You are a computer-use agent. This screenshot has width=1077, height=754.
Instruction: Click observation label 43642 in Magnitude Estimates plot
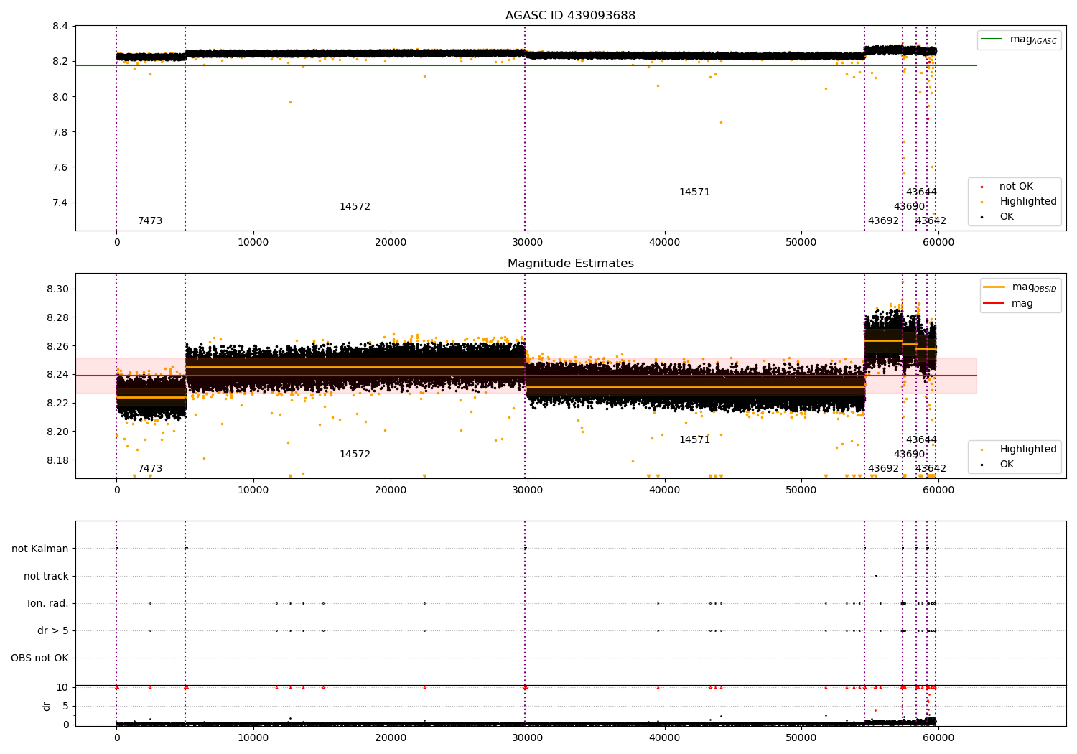(931, 469)
